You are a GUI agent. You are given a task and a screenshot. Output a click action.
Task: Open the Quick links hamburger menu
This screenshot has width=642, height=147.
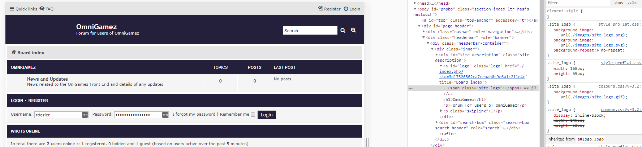click(12, 9)
